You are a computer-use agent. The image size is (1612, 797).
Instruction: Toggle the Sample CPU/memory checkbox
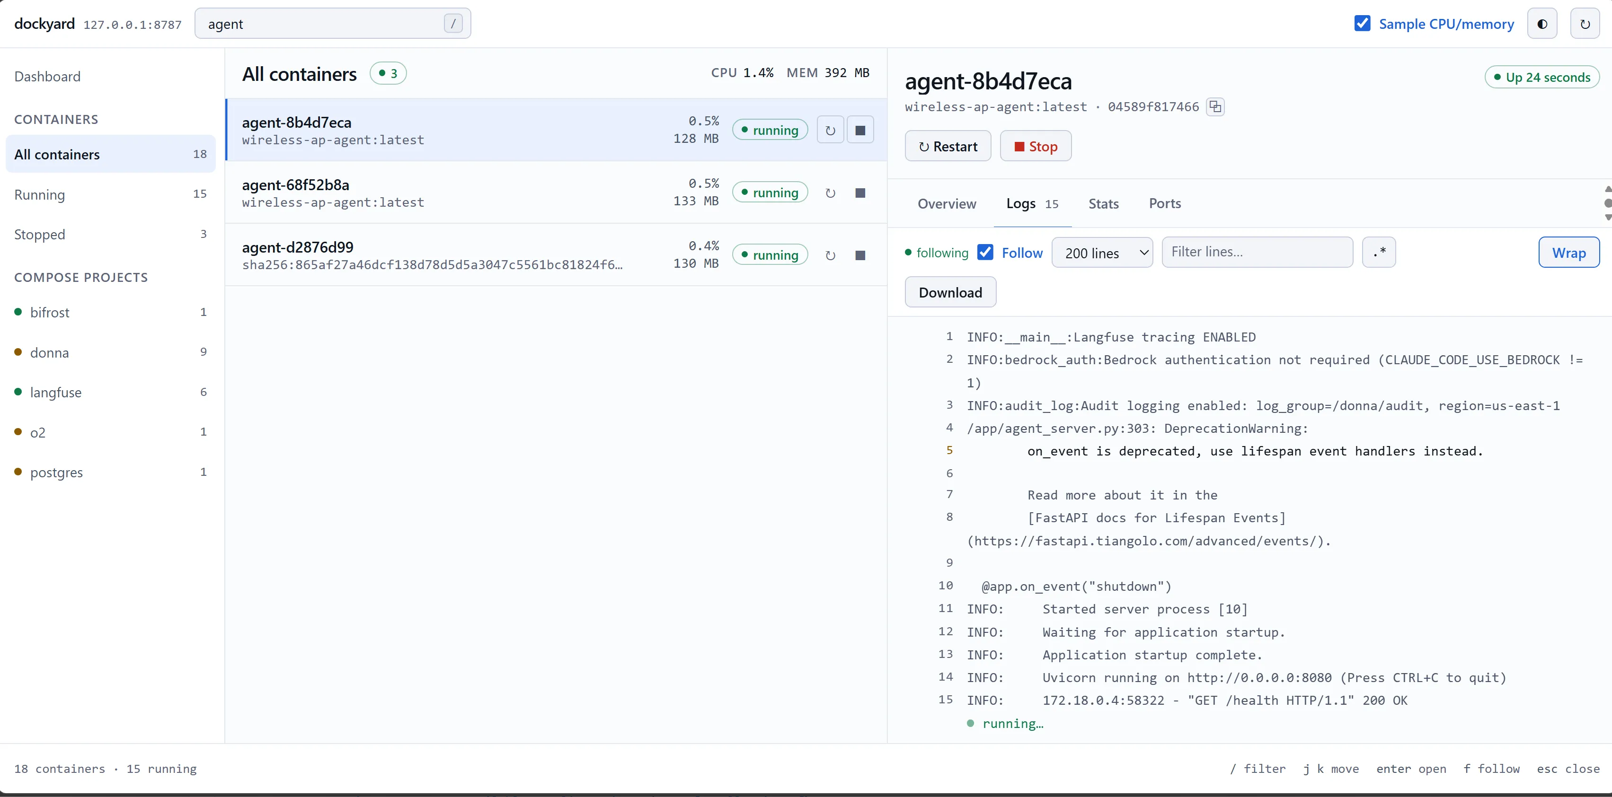(1362, 24)
